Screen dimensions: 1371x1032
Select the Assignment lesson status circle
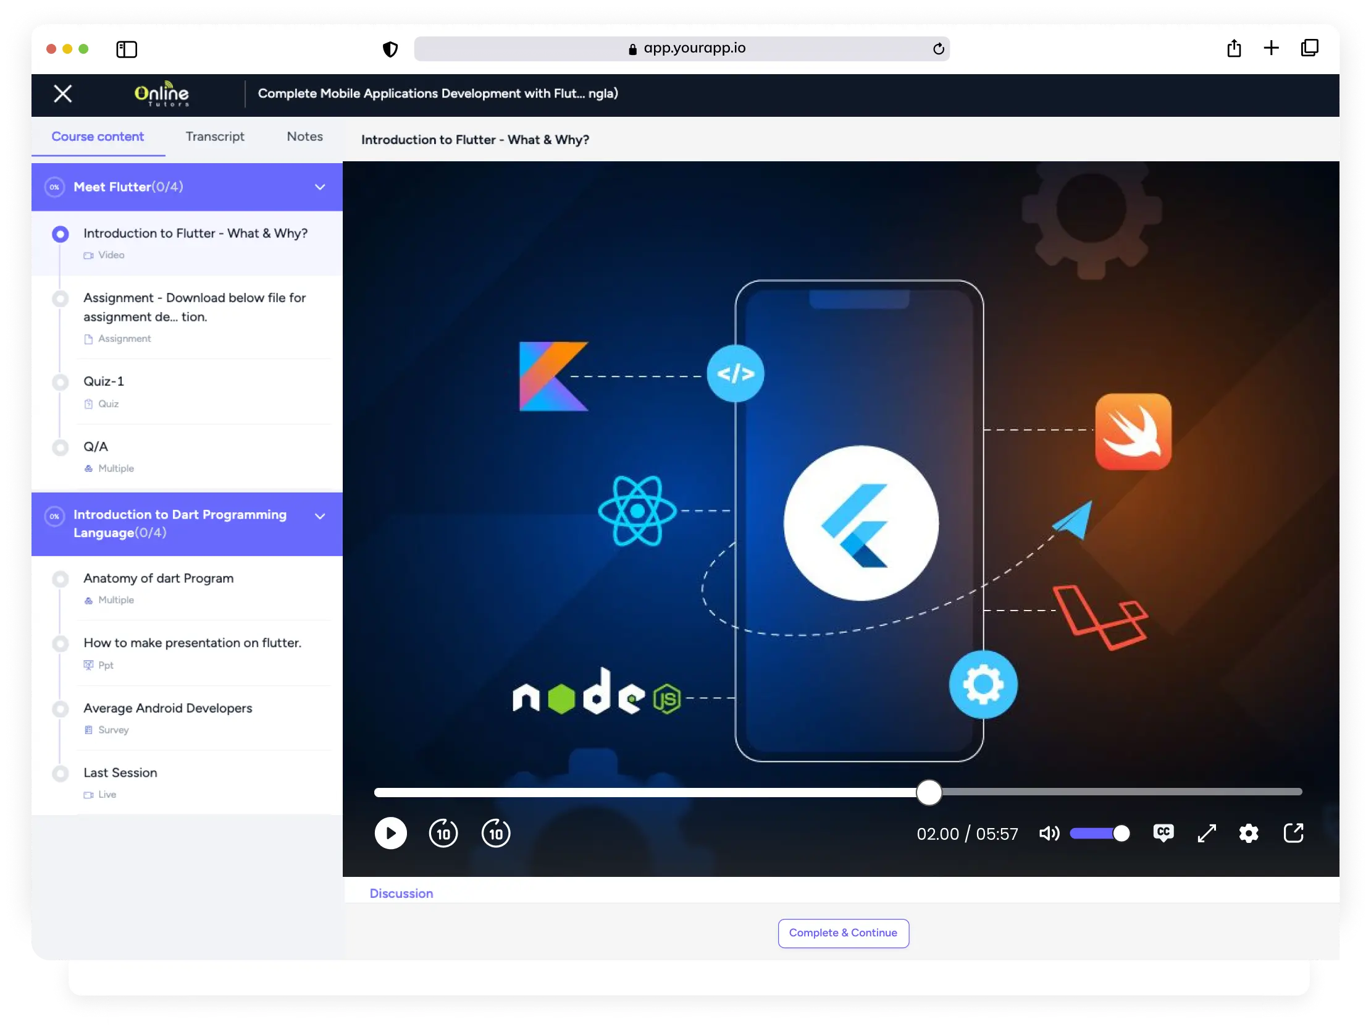(x=60, y=299)
